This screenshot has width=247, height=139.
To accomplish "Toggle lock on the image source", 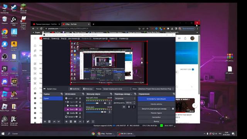I will [80, 113].
